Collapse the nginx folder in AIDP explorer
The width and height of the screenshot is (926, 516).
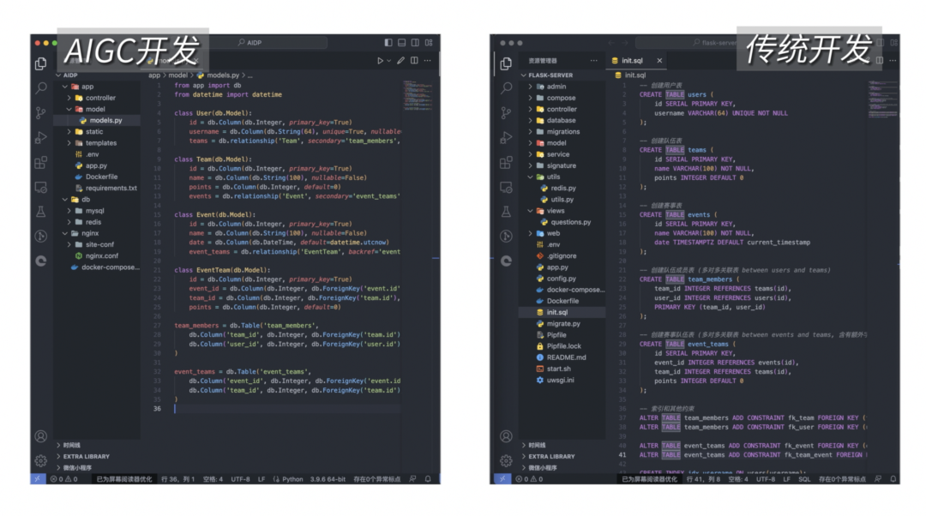[65, 233]
